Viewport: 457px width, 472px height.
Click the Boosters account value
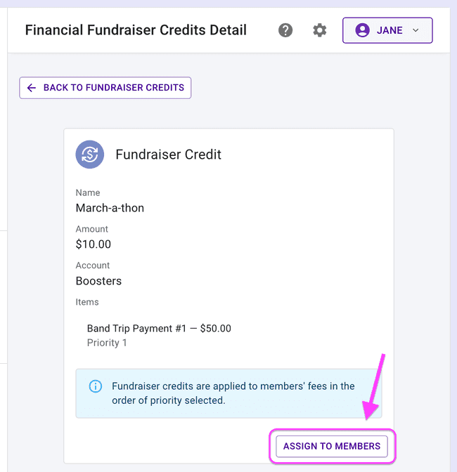click(x=98, y=281)
